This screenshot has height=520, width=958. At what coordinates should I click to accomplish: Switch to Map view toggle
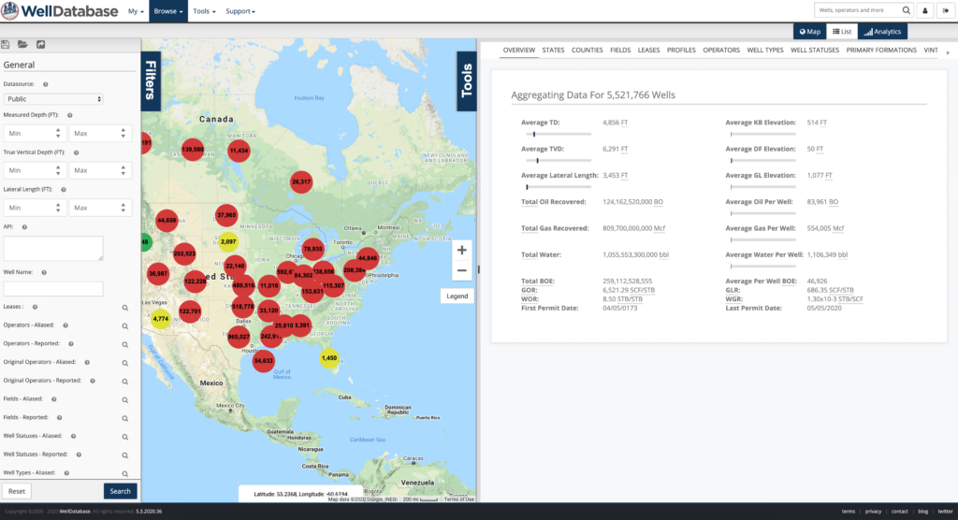[x=809, y=31]
